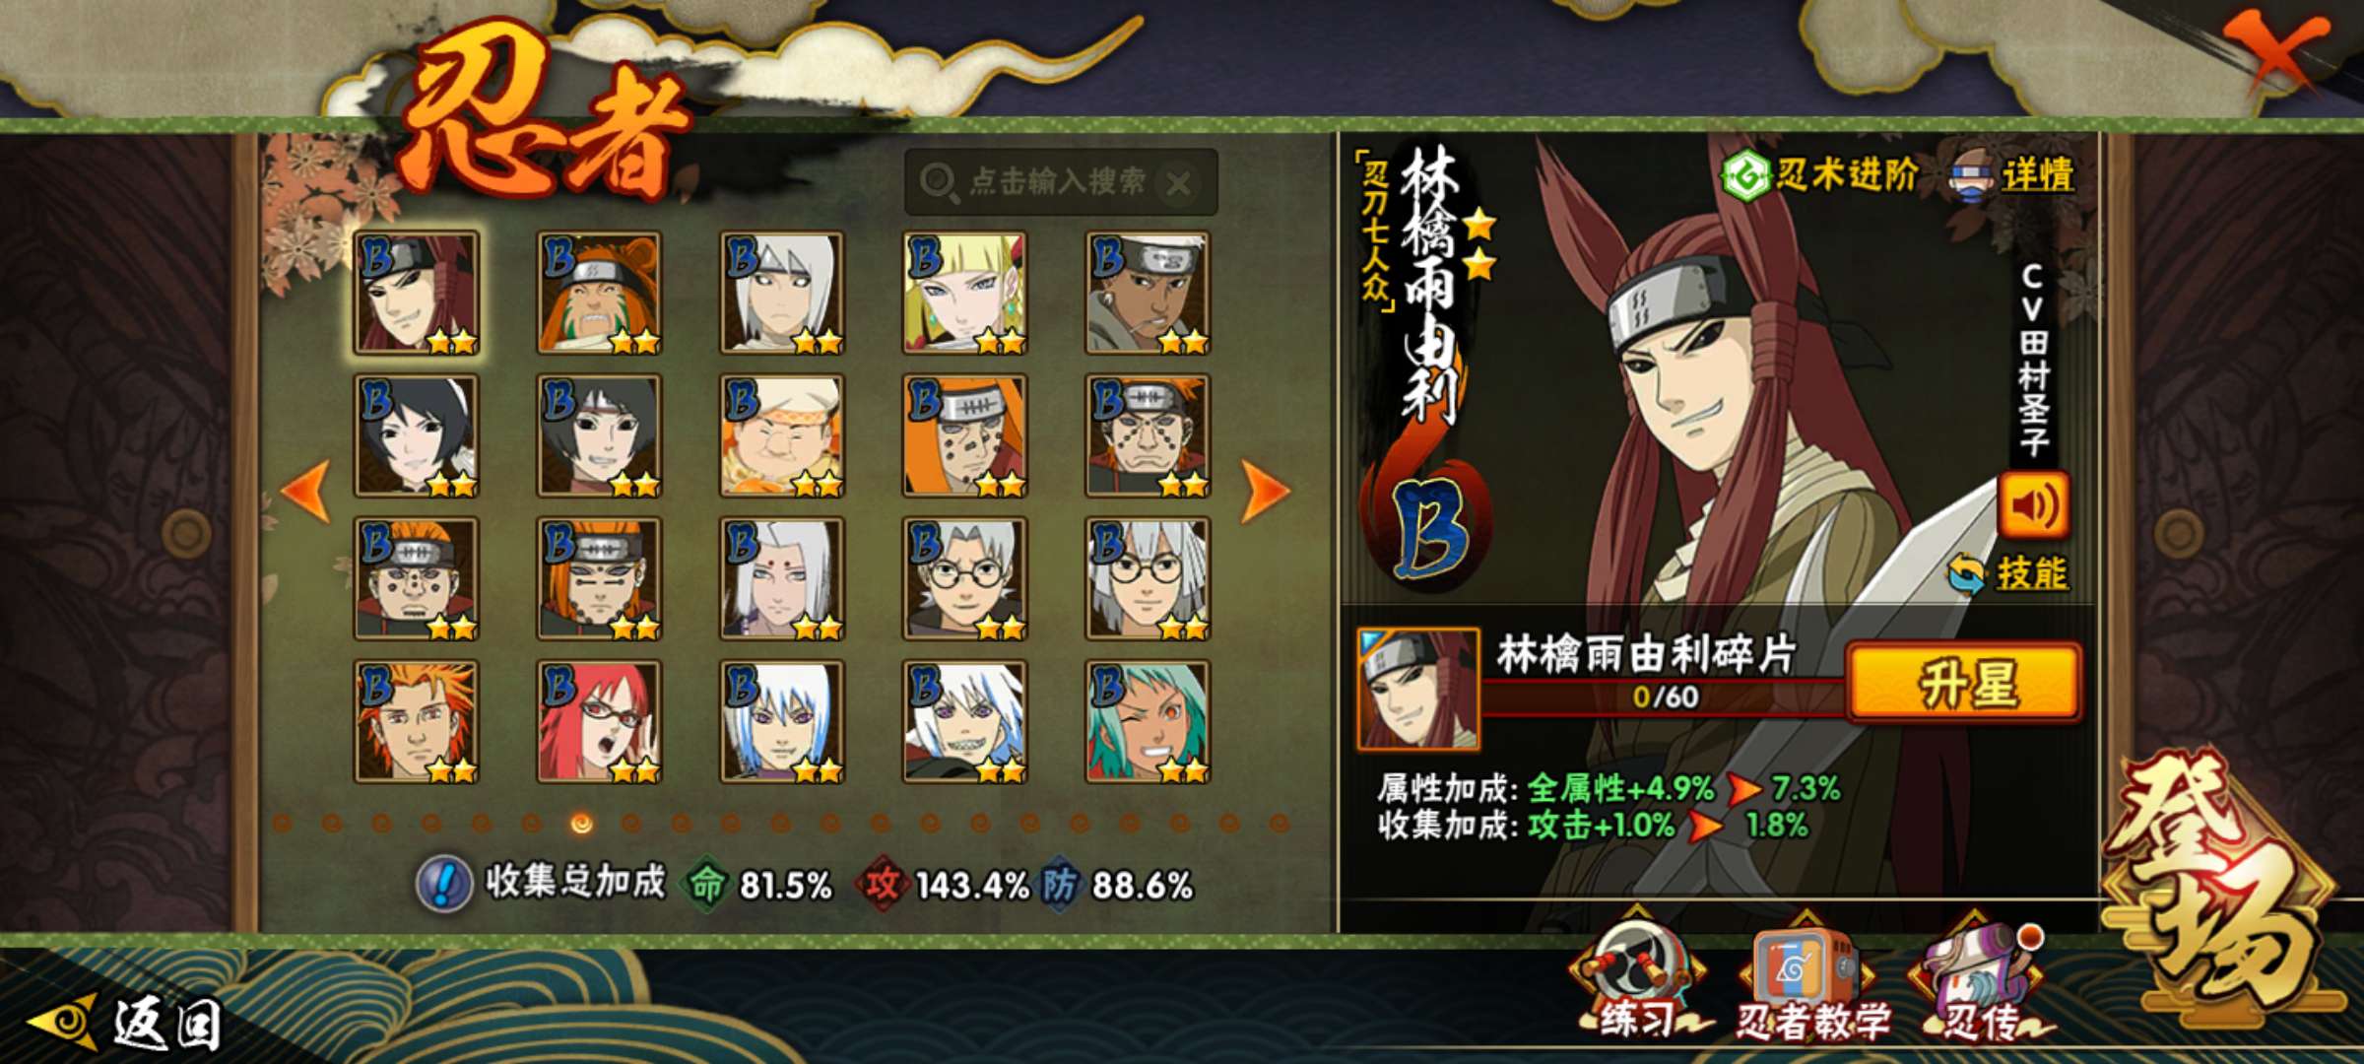2364x1064 pixels.
Task: Open the 忍传 scroll icon
Action: [x=1982, y=981]
